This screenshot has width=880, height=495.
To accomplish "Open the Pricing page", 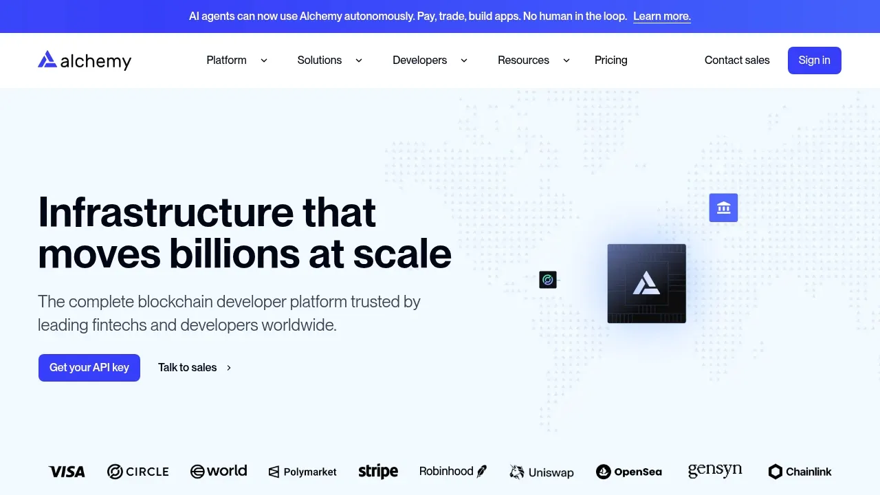I will pyautogui.click(x=610, y=60).
